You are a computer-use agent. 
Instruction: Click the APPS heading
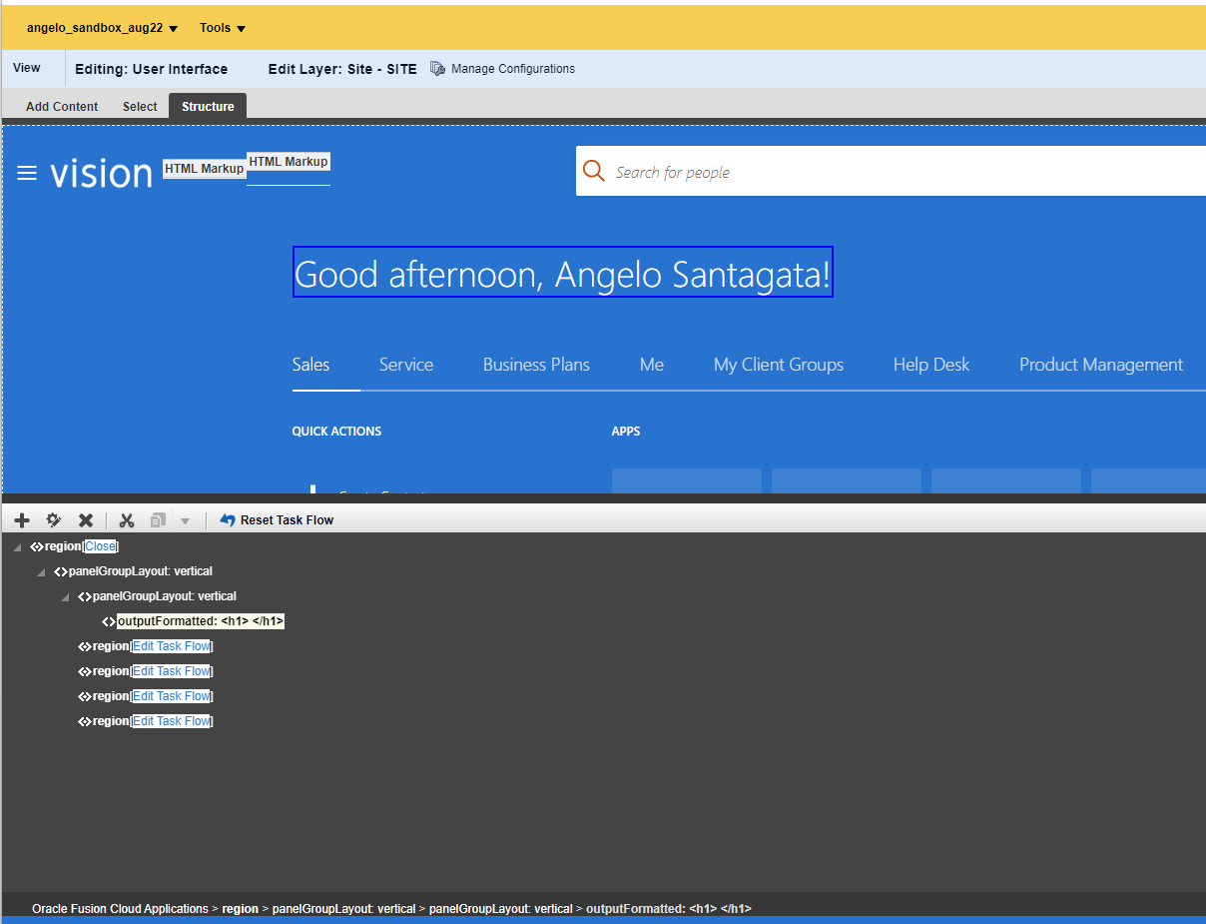pos(626,432)
